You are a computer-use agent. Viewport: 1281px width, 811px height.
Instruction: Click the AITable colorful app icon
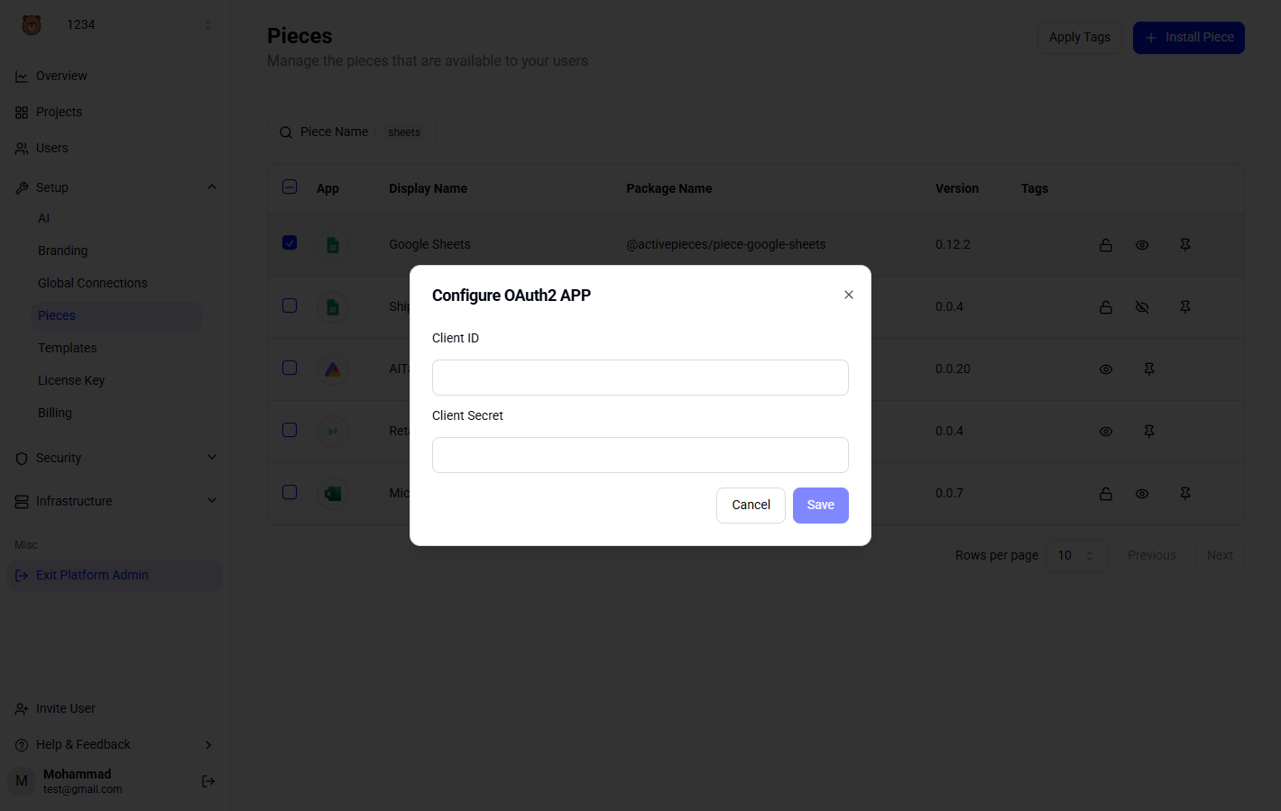tap(332, 369)
